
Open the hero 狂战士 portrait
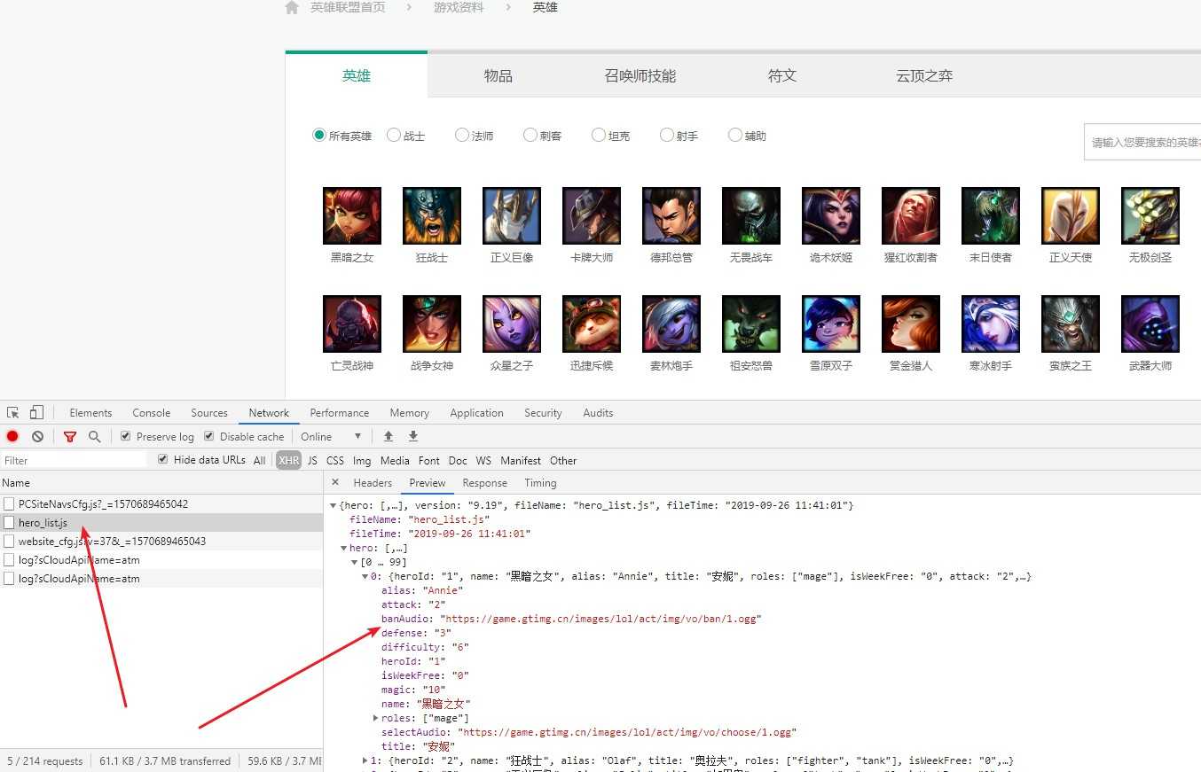pyautogui.click(x=432, y=215)
